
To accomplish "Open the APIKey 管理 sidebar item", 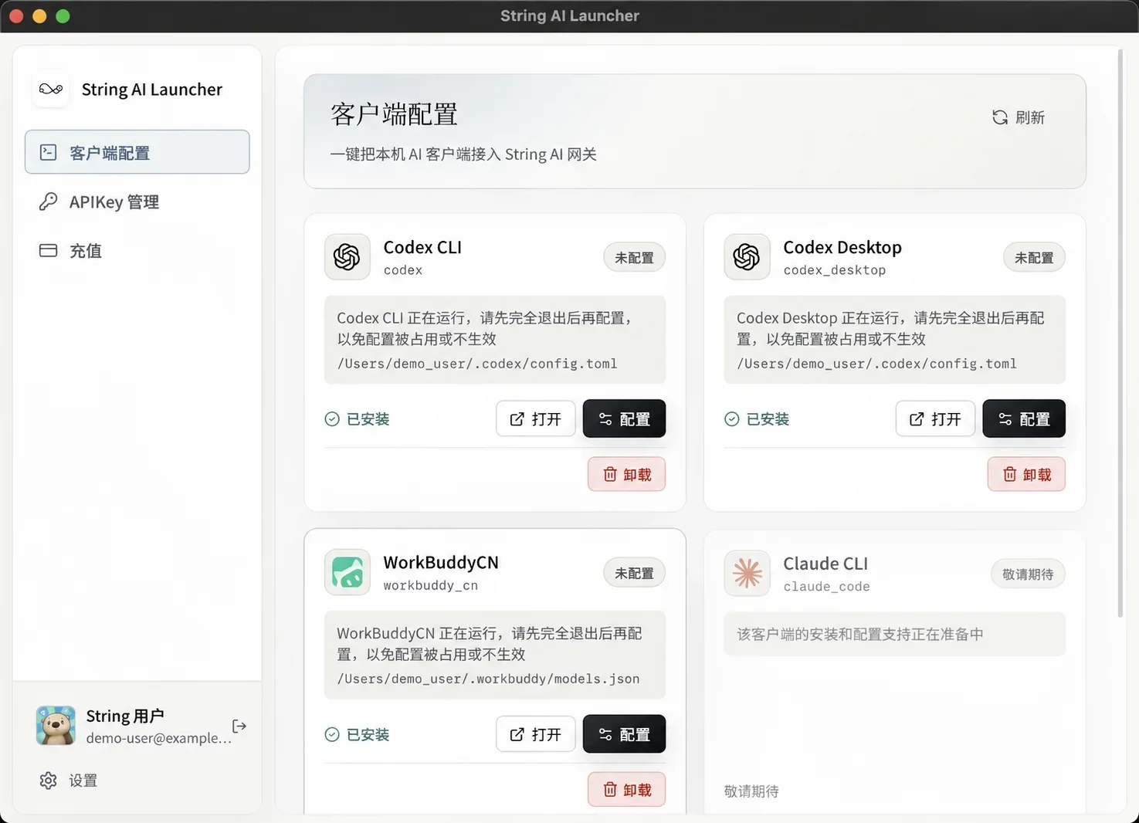I will [137, 202].
